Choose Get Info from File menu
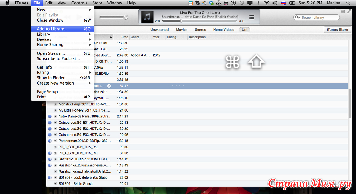This screenshot has width=356, height=194. click(63, 67)
